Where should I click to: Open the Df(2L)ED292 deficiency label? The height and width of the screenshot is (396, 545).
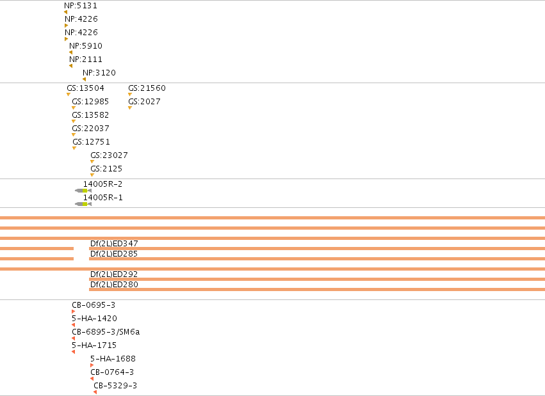tap(114, 274)
